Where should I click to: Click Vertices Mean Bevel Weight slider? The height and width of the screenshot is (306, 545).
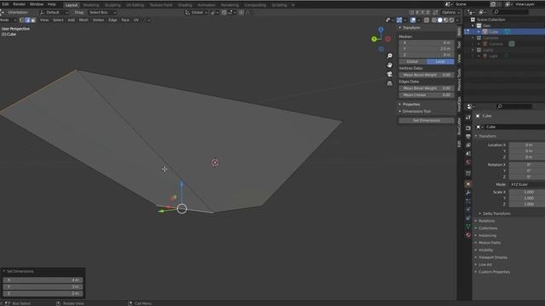point(427,75)
